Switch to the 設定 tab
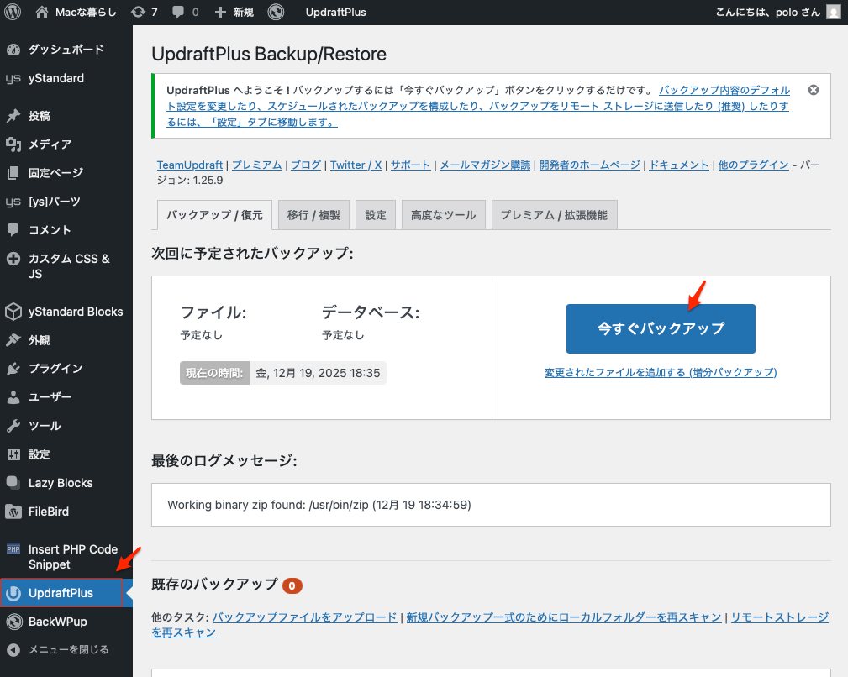The image size is (848, 677). click(x=375, y=215)
